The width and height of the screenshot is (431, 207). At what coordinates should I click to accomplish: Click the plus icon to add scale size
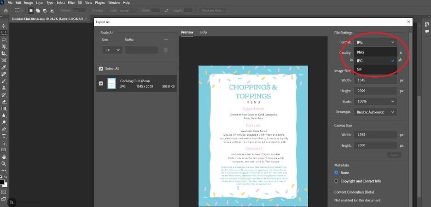click(x=166, y=40)
